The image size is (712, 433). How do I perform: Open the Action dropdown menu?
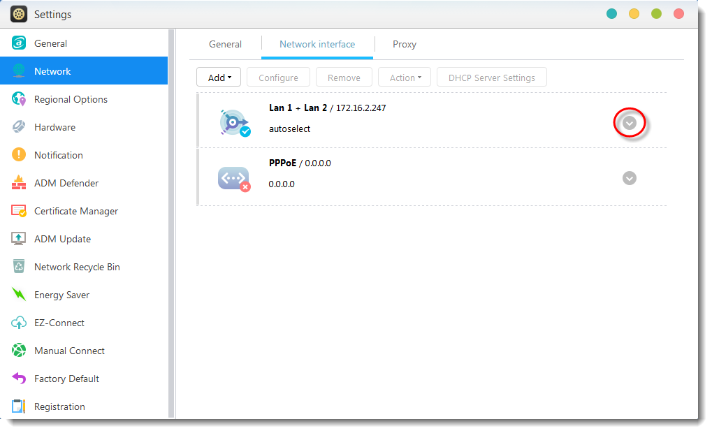pyautogui.click(x=405, y=77)
